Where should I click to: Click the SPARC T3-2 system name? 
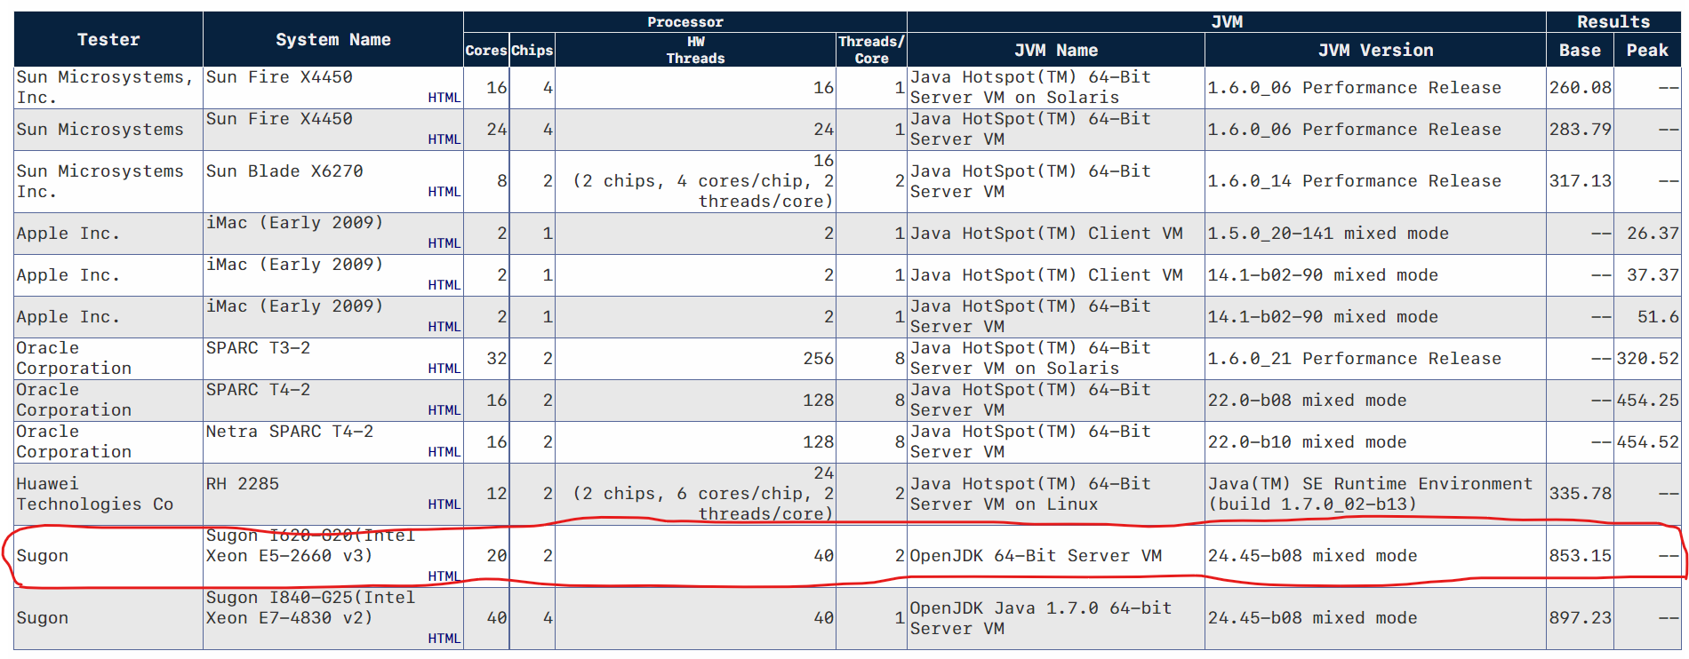[258, 348]
